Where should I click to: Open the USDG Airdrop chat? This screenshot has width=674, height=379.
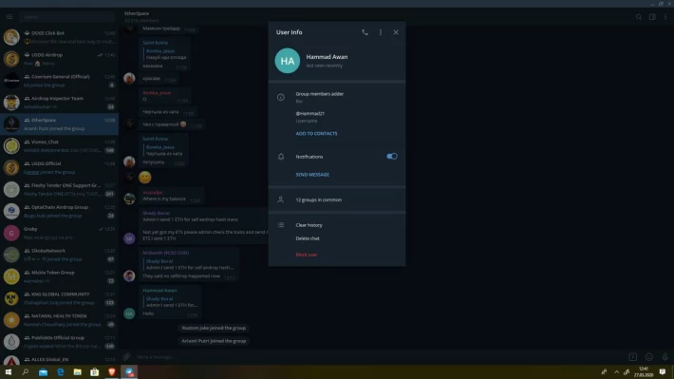click(59, 59)
